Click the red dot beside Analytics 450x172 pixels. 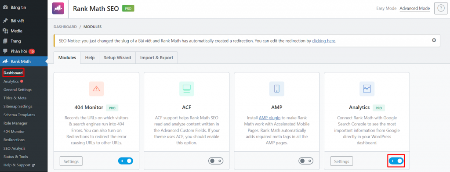tap(22, 82)
